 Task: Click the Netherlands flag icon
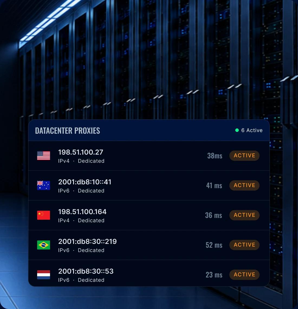[x=44, y=275]
